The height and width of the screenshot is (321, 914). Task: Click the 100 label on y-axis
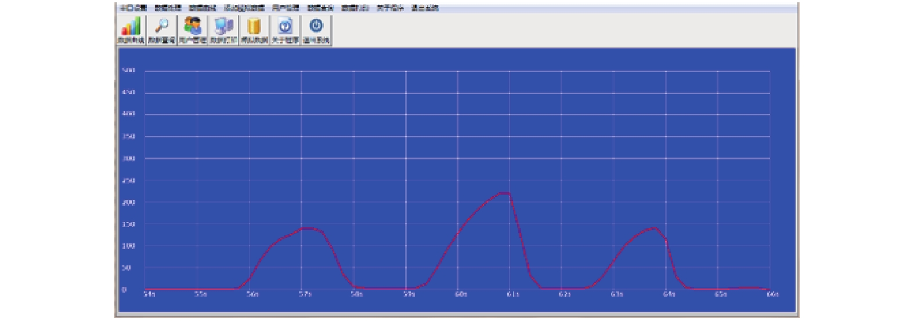pyautogui.click(x=128, y=246)
